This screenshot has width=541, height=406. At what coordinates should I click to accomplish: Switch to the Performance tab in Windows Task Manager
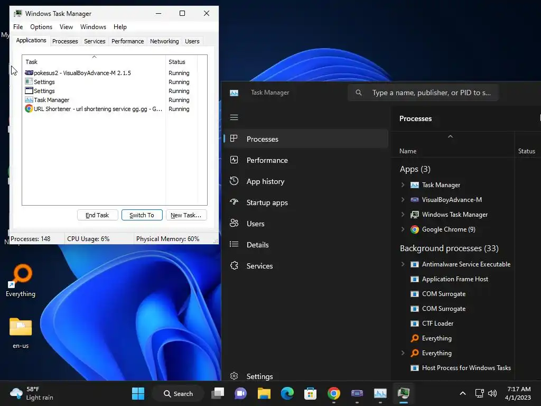(x=127, y=41)
